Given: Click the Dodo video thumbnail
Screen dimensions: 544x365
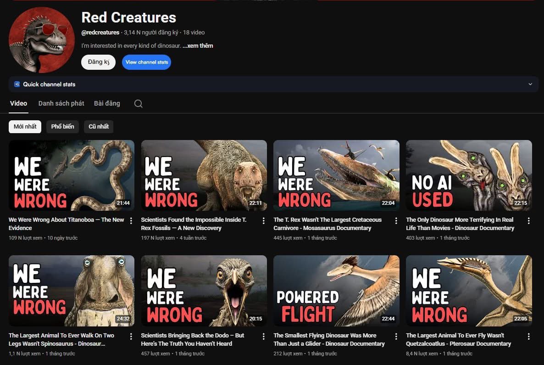Looking at the screenshot, I should pyautogui.click(x=204, y=291).
